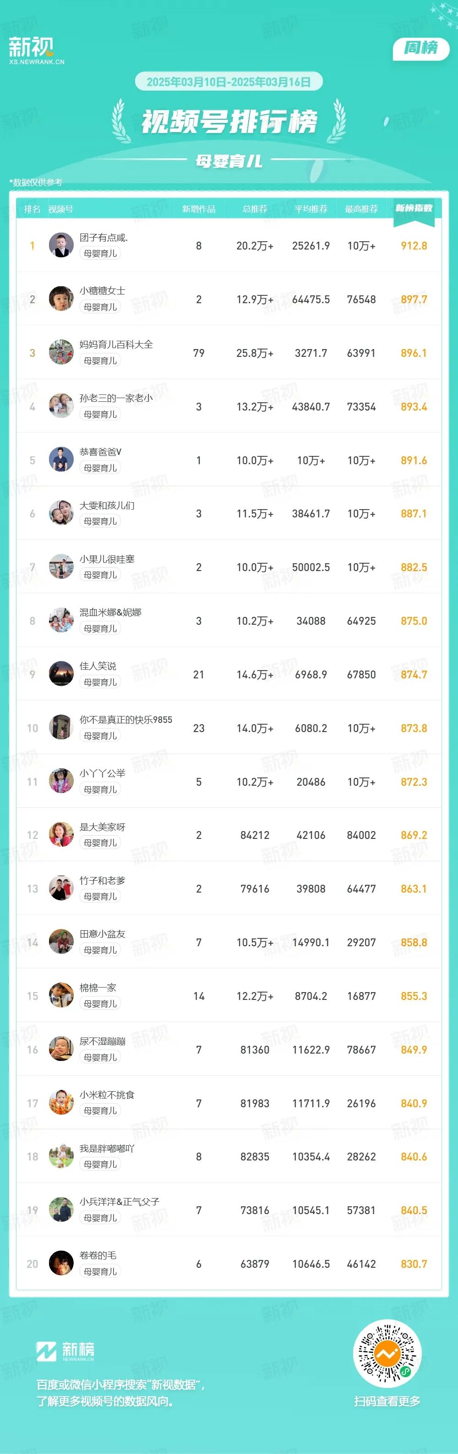Click the 新榜 logo in the footer
458x1454 pixels.
65,1351
